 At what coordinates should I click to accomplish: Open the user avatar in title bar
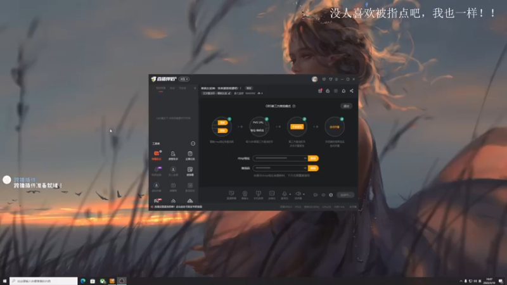click(x=314, y=79)
